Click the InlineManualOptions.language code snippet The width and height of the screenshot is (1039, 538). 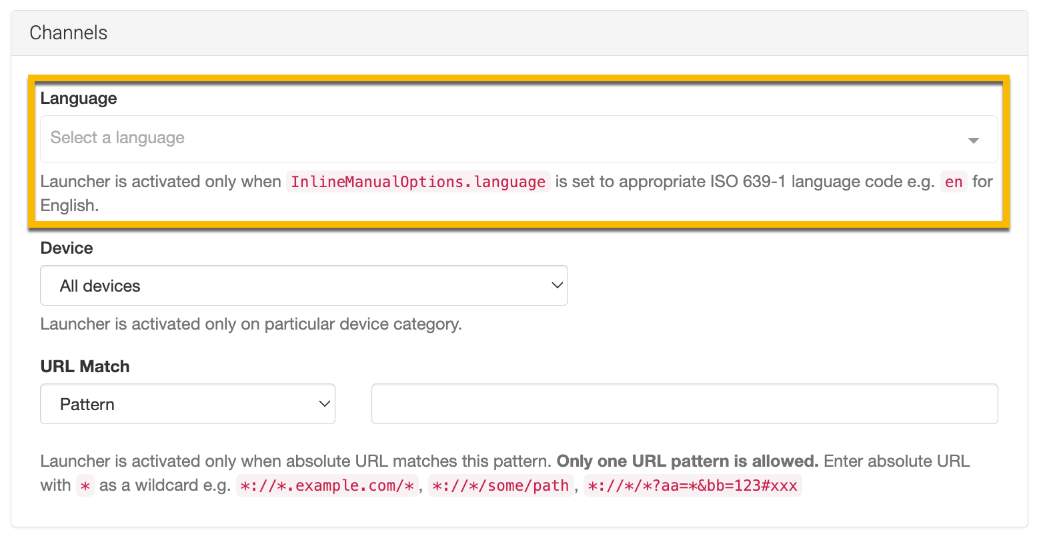(x=418, y=182)
